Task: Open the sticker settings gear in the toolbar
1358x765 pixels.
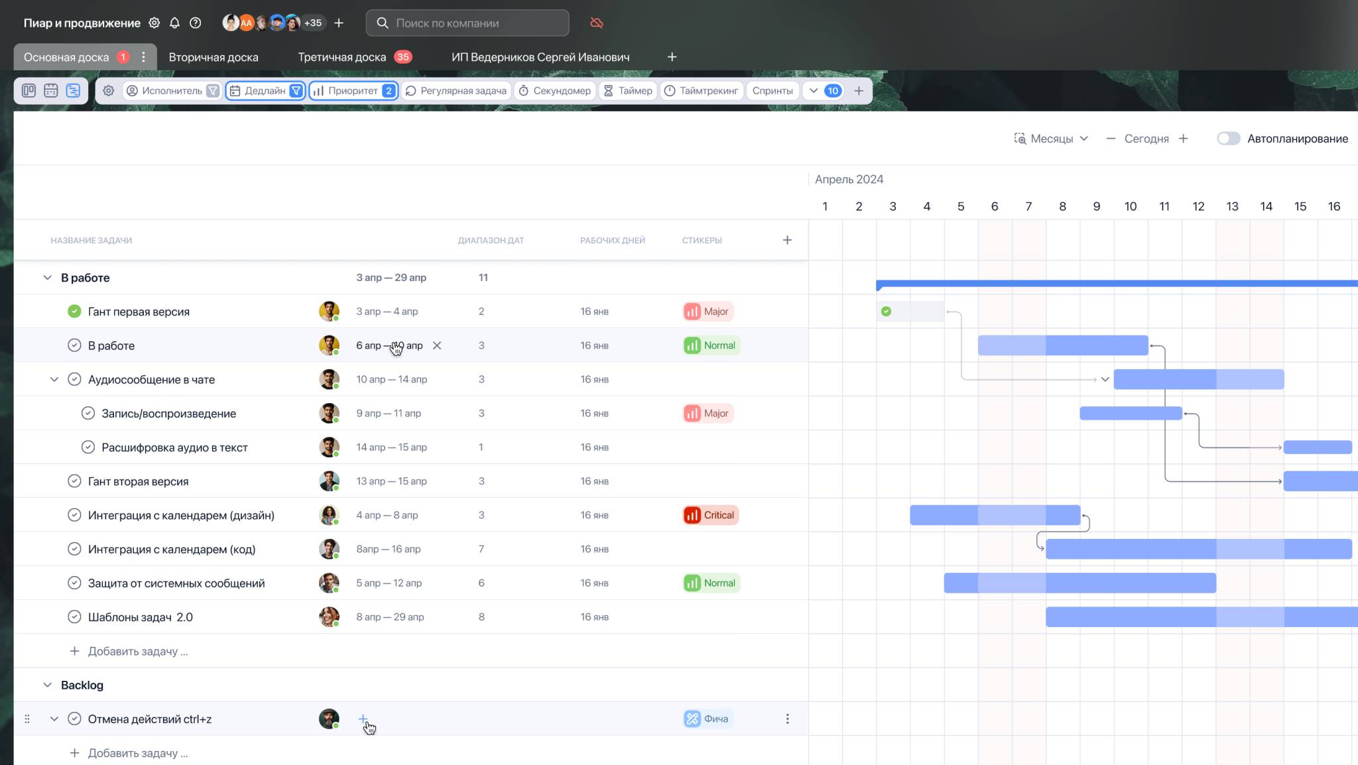Action: tap(109, 91)
